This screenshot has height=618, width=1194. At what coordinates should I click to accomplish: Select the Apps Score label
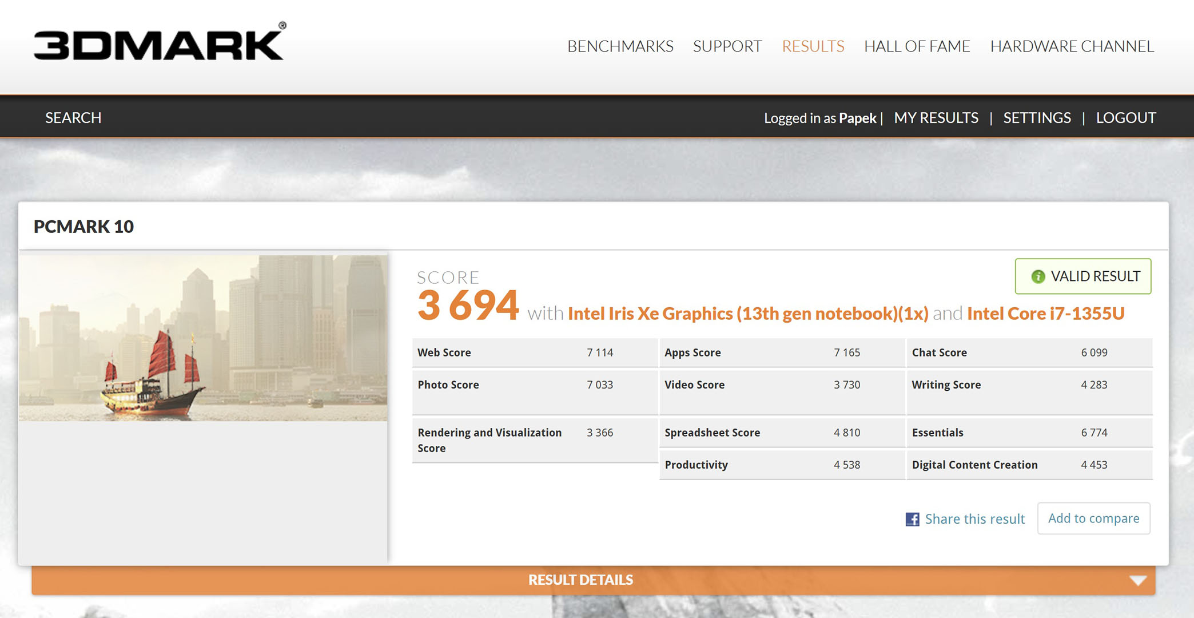tap(692, 352)
